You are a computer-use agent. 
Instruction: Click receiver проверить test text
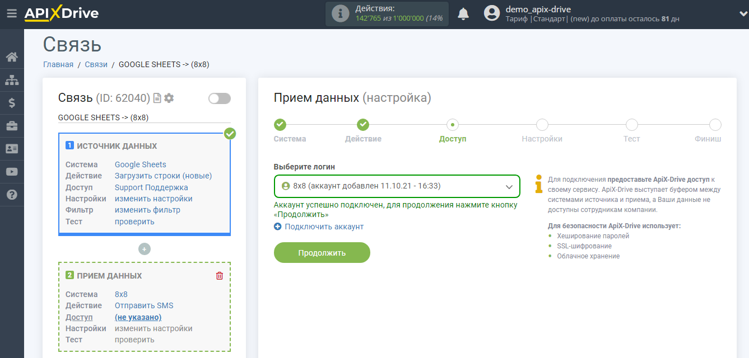[134, 340]
